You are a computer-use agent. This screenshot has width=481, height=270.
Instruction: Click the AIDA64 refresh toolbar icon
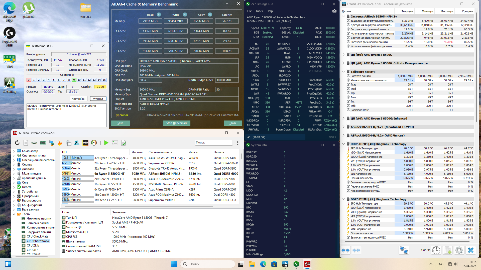point(17,143)
